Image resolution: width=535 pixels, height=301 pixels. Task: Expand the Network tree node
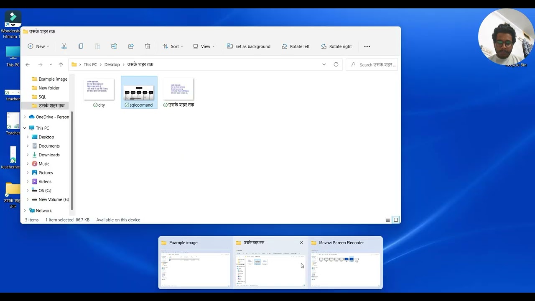[25, 211]
